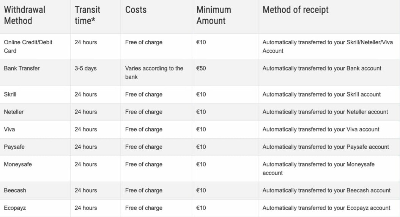400x217 pixels.
Task: Select the Skrill withdrawal method
Action: coord(10,94)
